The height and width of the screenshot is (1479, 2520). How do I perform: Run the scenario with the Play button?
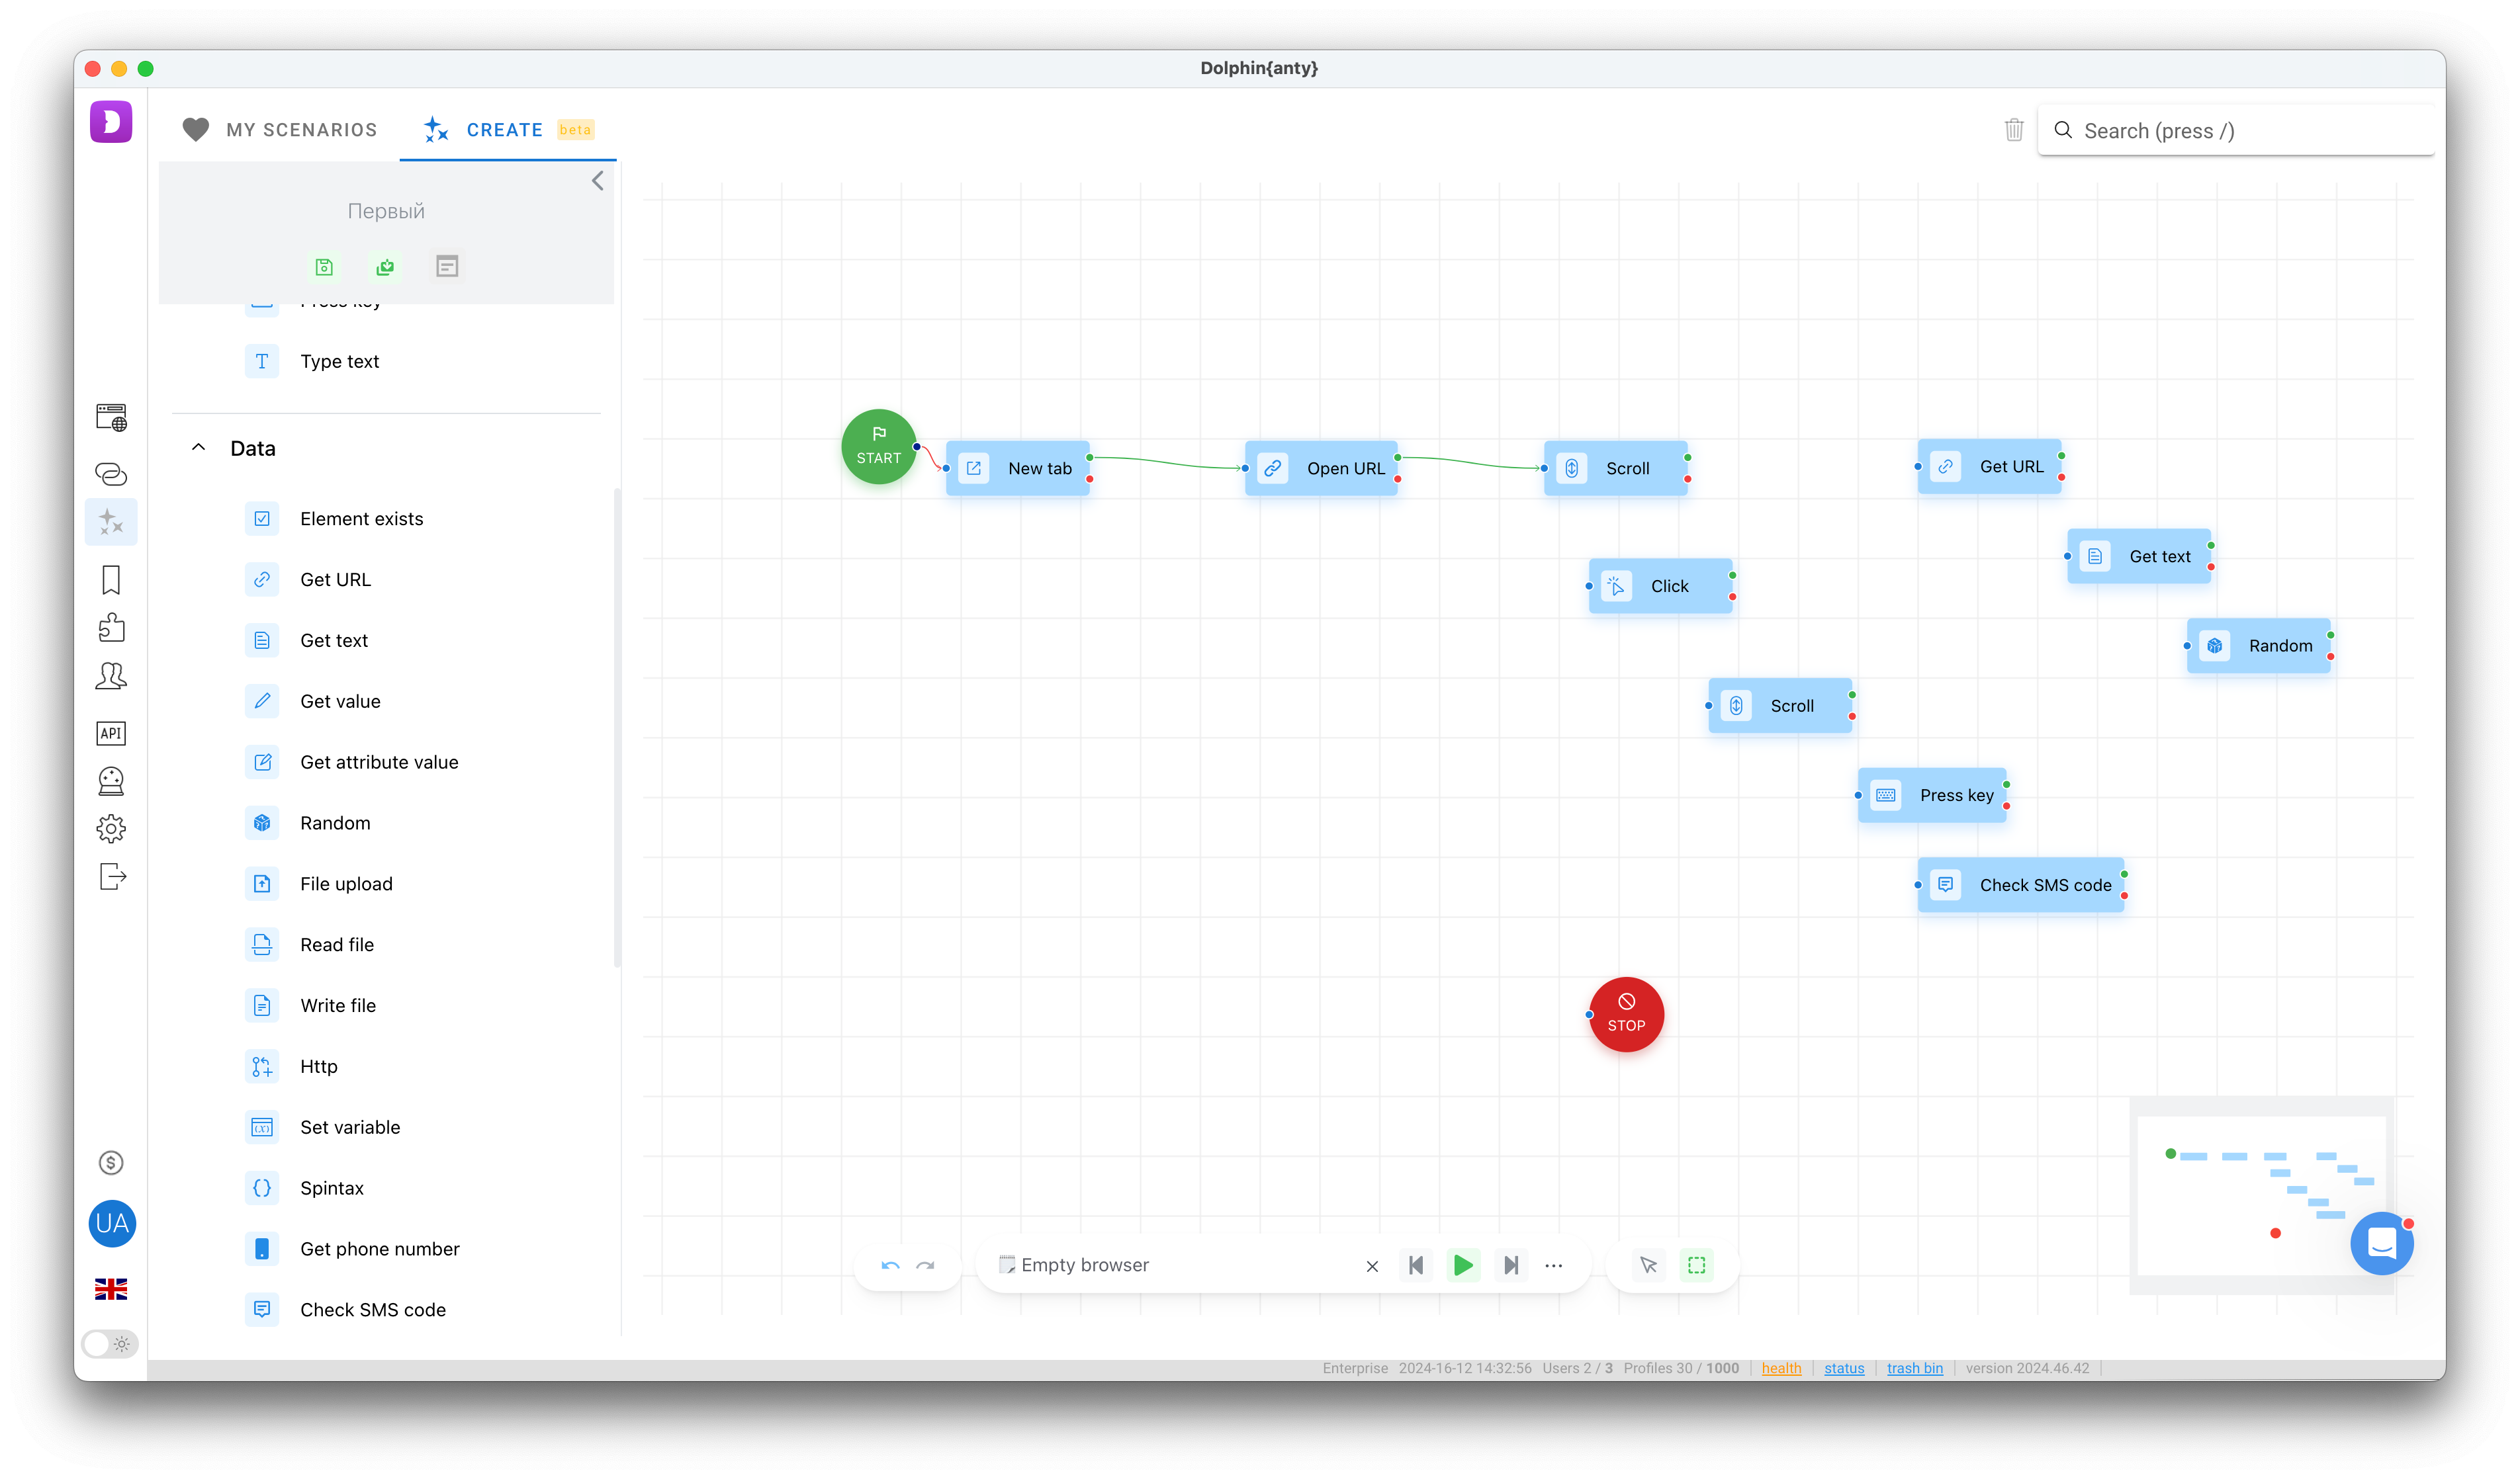click(1463, 1264)
